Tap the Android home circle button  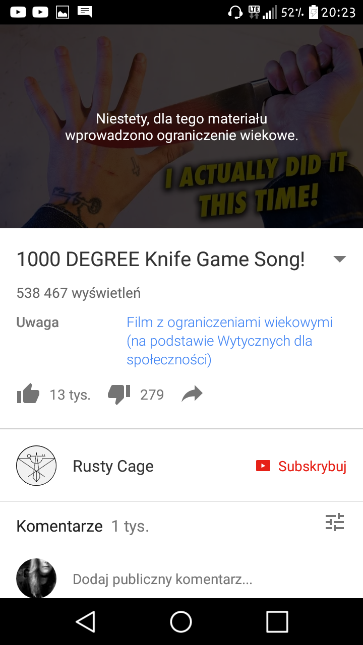[x=181, y=621]
